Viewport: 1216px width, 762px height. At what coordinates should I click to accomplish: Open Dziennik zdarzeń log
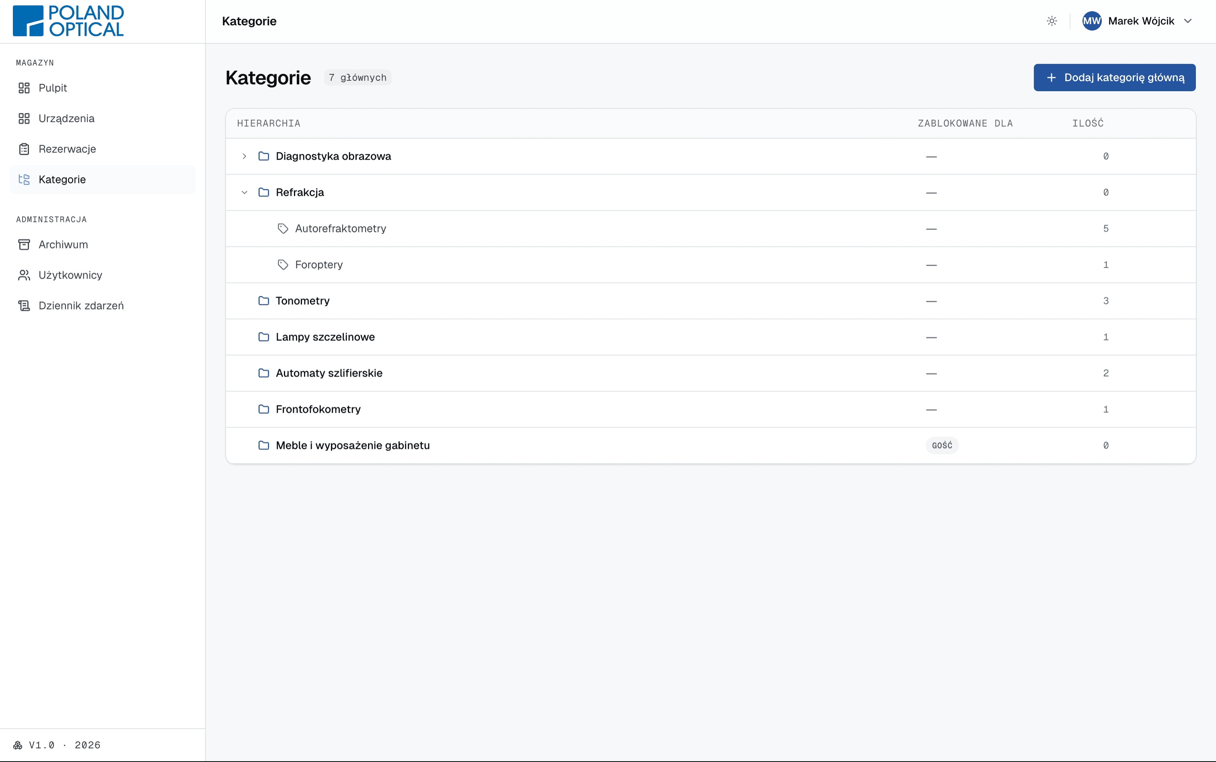(x=103, y=306)
